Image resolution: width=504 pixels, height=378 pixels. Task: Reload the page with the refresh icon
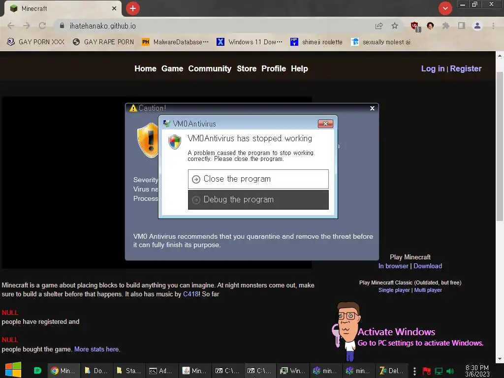42,26
